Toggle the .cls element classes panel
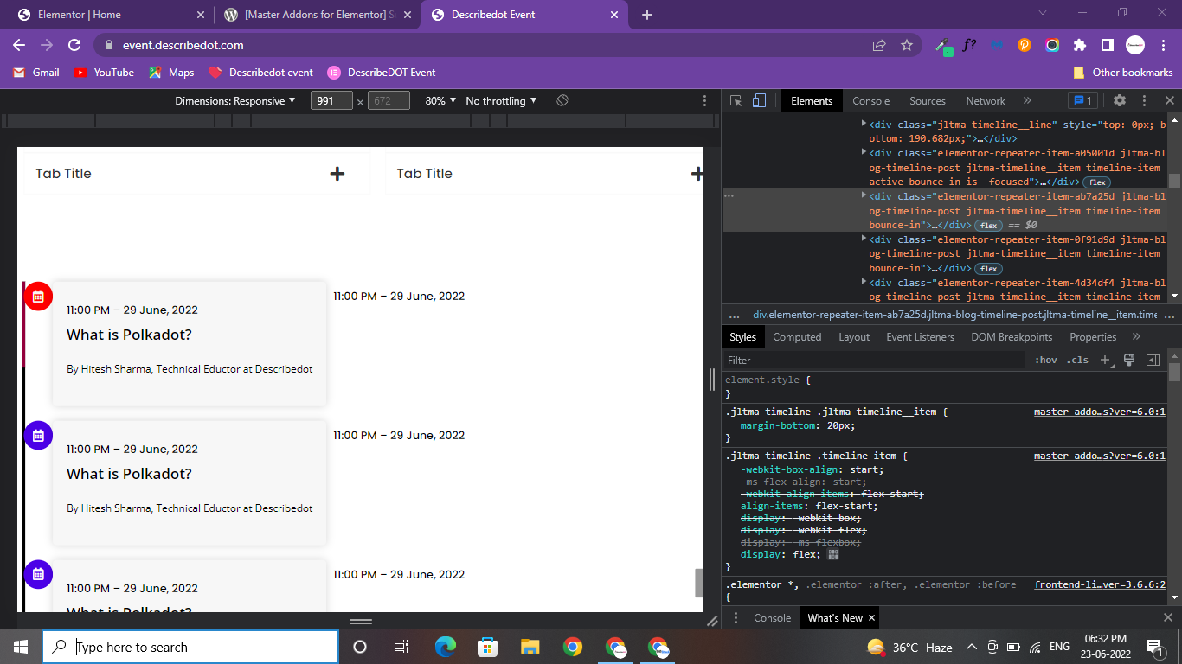Screen dimensions: 1182x664 pos(1077,360)
